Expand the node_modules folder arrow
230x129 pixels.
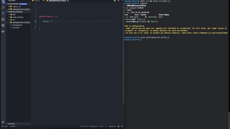[9, 17]
